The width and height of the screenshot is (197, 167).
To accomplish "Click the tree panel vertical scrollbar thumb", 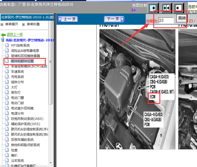I will (50, 62).
